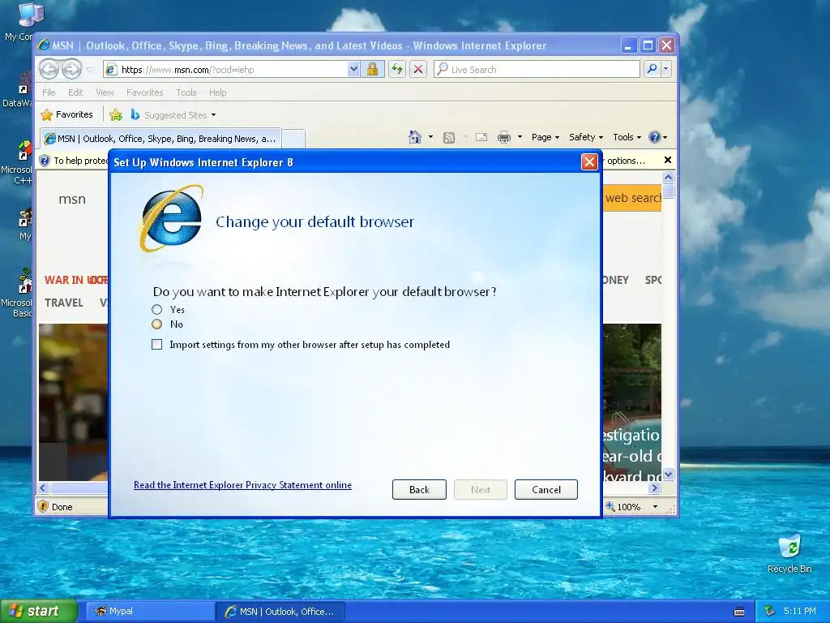Open the Tools command bar dropdown
This screenshot has width=830, height=623.
coord(627,137)
